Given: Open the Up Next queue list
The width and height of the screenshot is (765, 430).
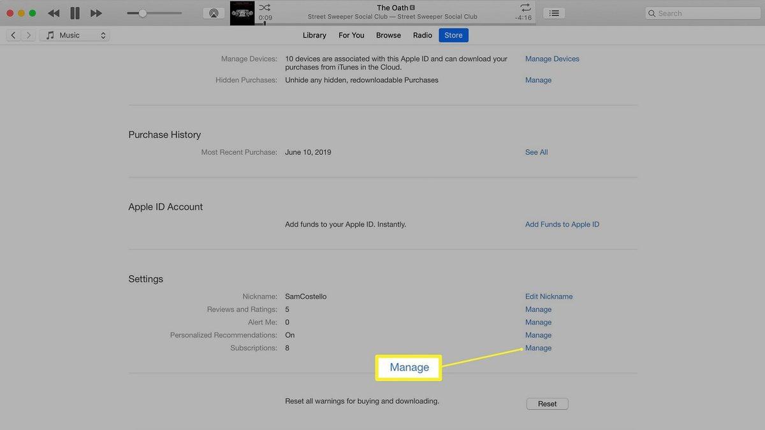Looking at the screenshot, I should [553, 12].
